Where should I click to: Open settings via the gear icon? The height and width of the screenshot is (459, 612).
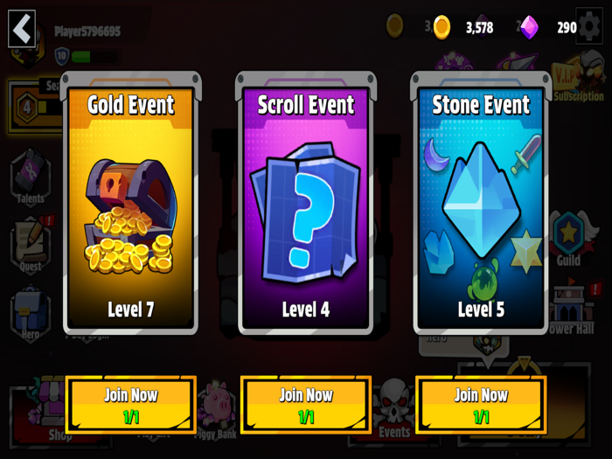coord(589,26)
